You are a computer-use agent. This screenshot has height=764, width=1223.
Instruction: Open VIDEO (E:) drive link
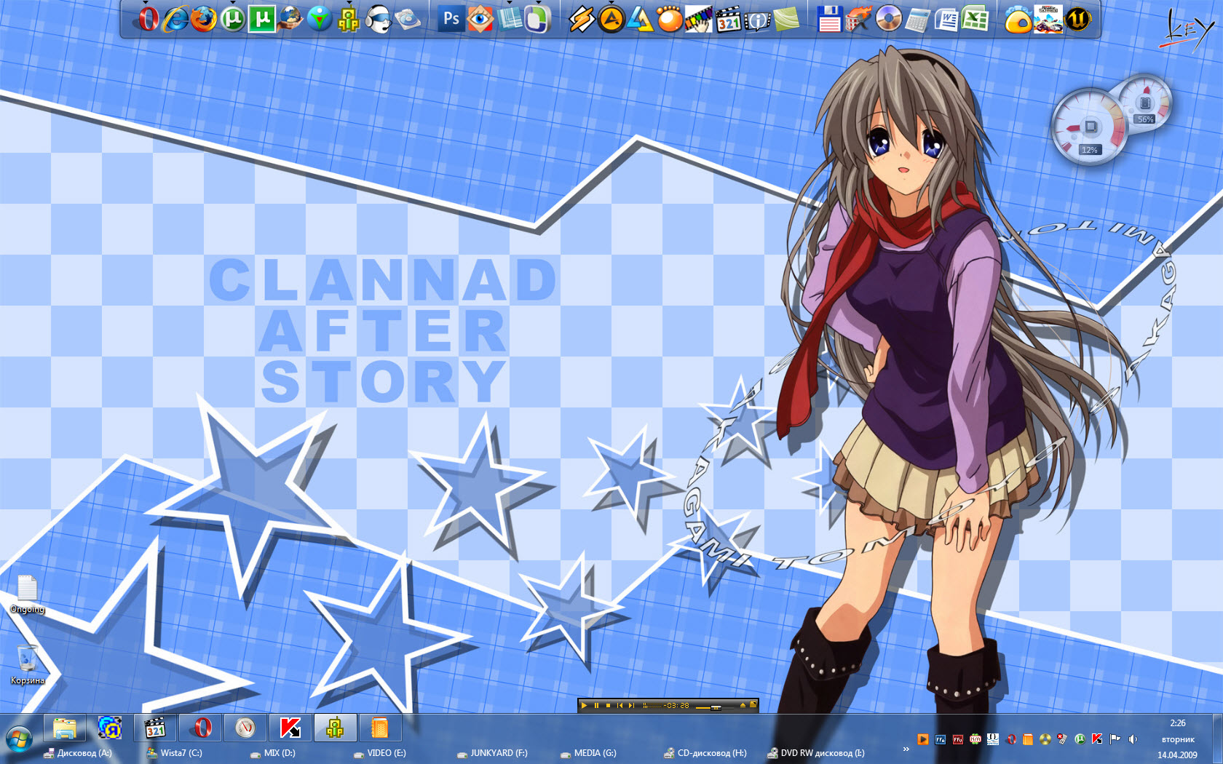click(x=380, y=753)
